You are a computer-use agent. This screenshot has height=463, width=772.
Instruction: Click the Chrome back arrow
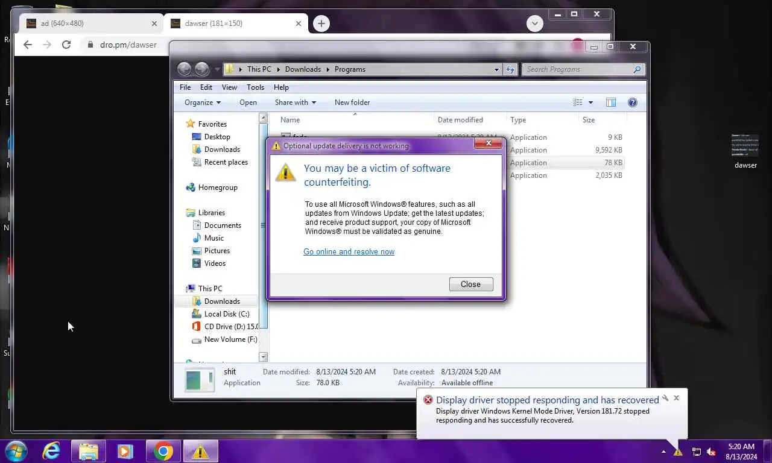[x=27, y=45]
